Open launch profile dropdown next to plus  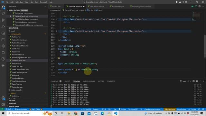pos(190,81)
